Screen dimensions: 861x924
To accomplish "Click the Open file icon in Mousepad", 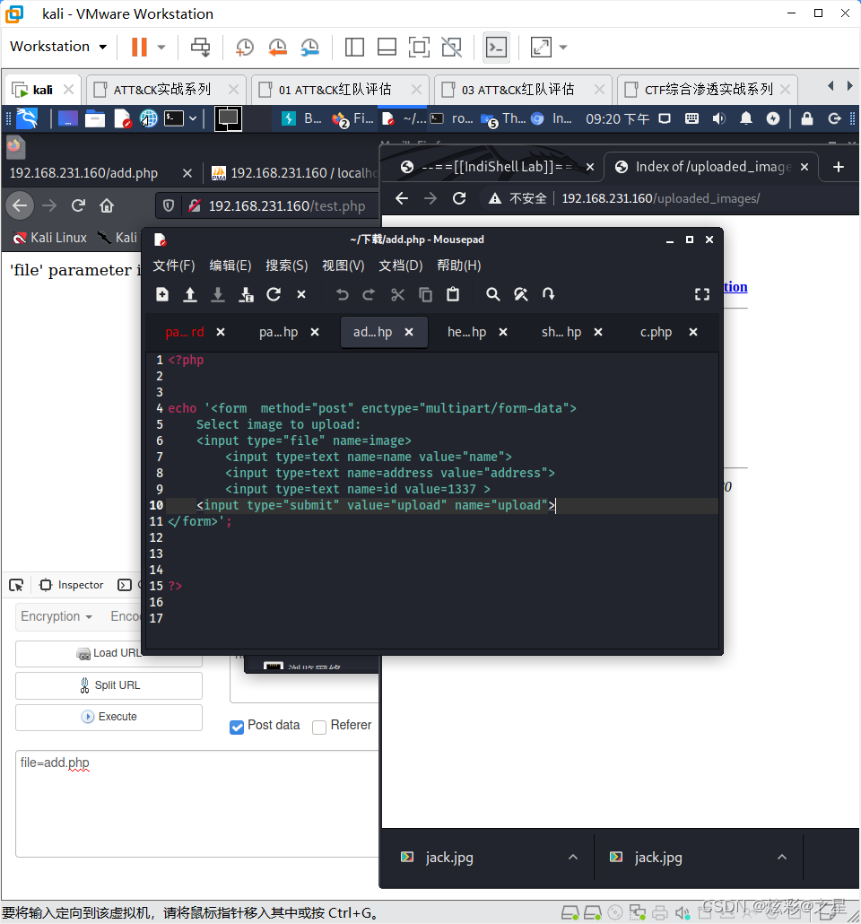I will click(x=190, y=294).
